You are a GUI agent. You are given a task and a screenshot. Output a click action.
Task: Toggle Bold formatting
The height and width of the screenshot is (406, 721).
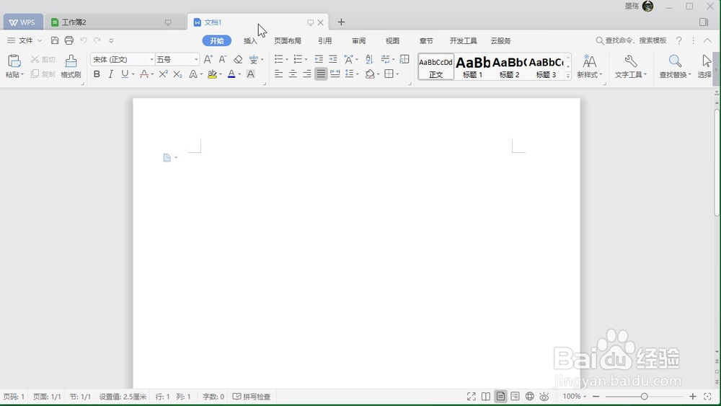tap(97, 74)
